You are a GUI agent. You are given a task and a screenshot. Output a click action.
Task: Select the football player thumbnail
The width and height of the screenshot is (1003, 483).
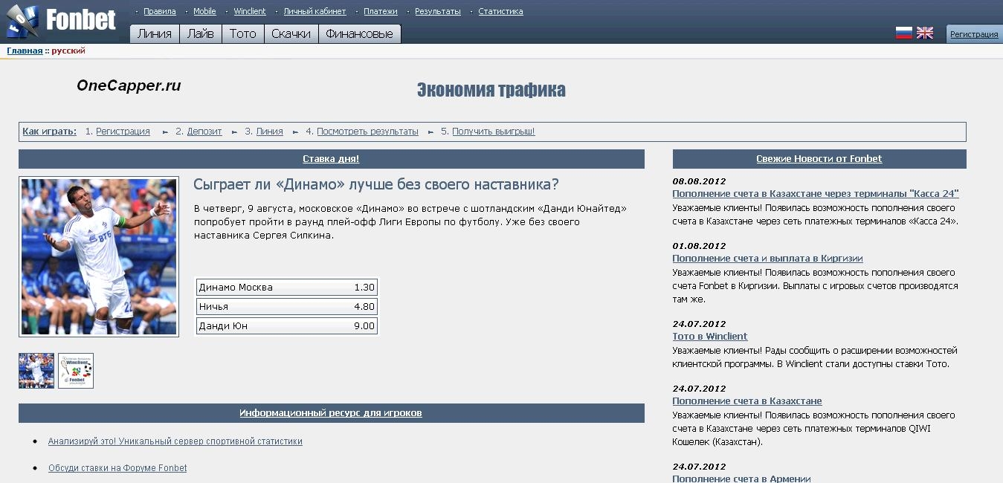pos(36,371)
